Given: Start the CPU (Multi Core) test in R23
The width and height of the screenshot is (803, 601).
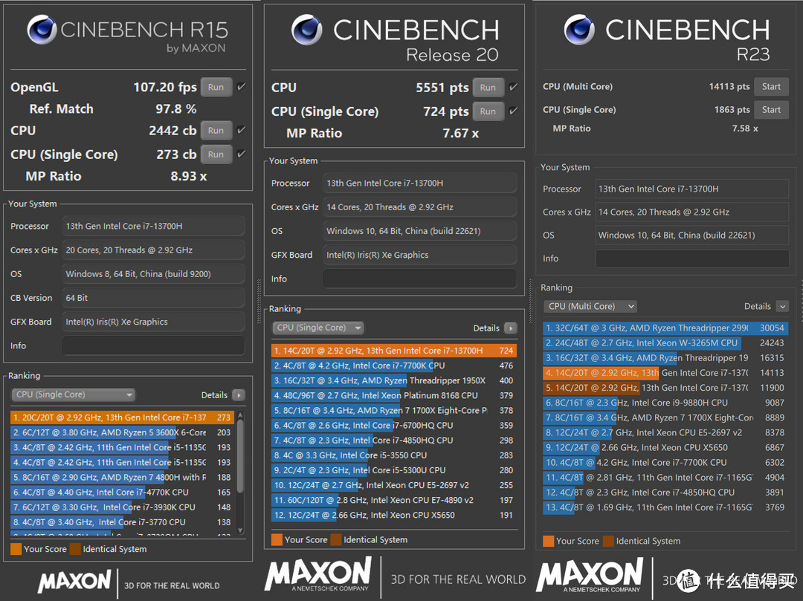Looking at the screenshot, I should [771, 87].
